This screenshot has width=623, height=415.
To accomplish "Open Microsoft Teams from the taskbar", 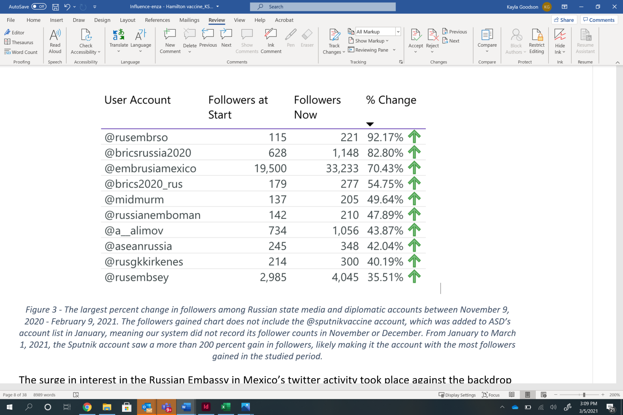I will tap(166, 407).
